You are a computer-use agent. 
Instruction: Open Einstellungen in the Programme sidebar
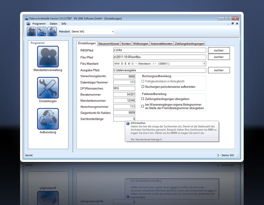pyautogui.click(x=48, y=88)
